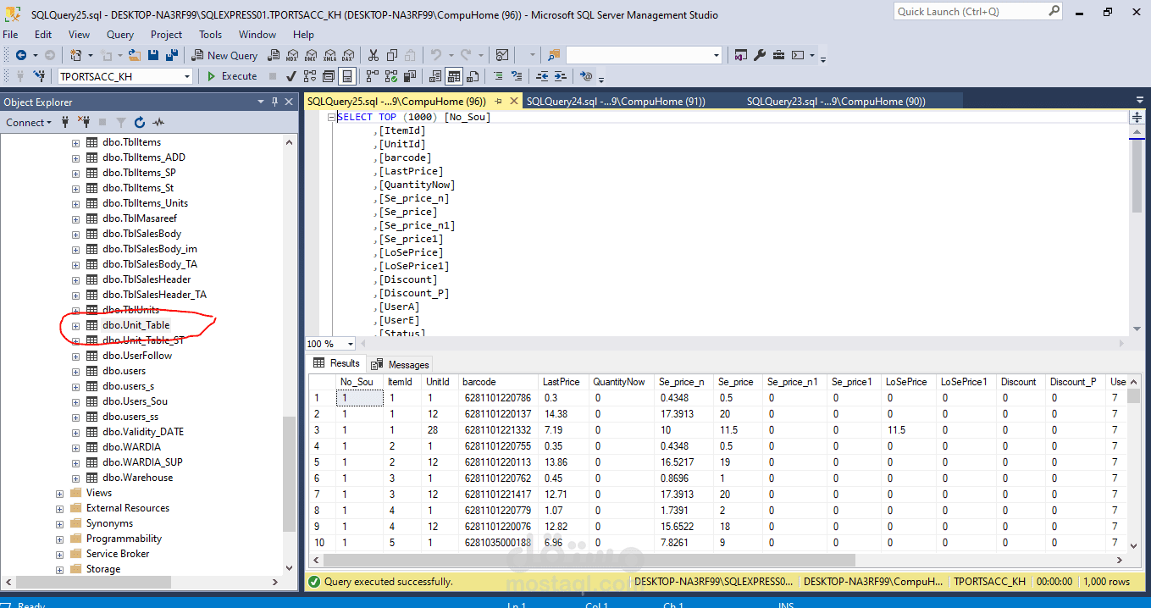Image resolution: width=1151 pixels, height=608 pixels.
Task: Click Save All disks icon
Action: 172,55
